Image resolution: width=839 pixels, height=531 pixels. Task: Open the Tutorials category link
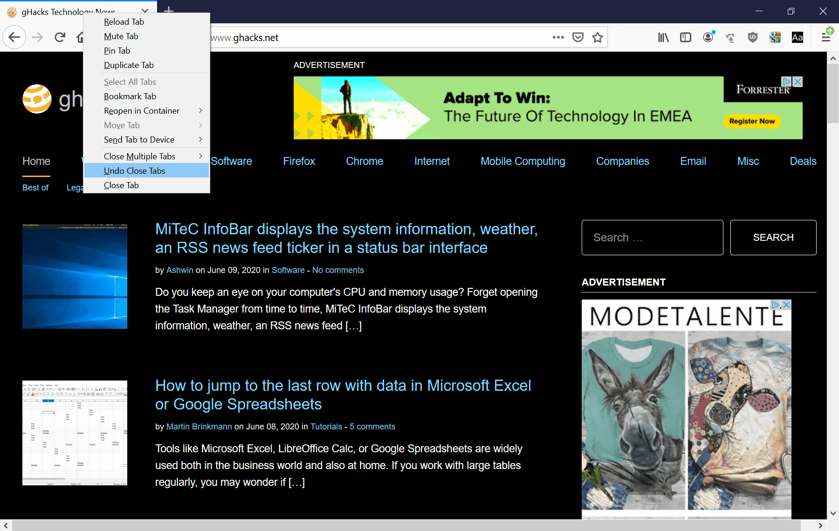326,427
